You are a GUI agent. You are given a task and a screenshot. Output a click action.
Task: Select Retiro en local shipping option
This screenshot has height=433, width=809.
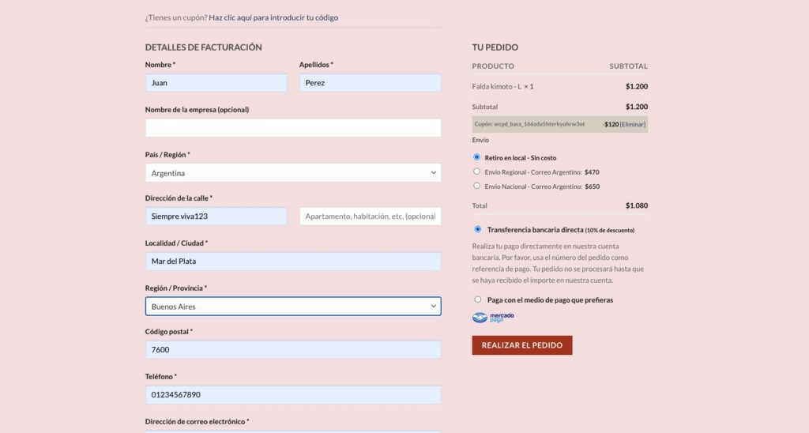tap(476, 157)
